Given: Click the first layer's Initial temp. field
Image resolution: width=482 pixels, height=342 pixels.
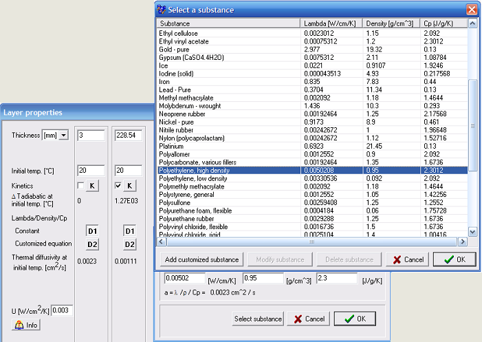Looking at the screenshot, I should pyautogui.click(x=91, y=171).
